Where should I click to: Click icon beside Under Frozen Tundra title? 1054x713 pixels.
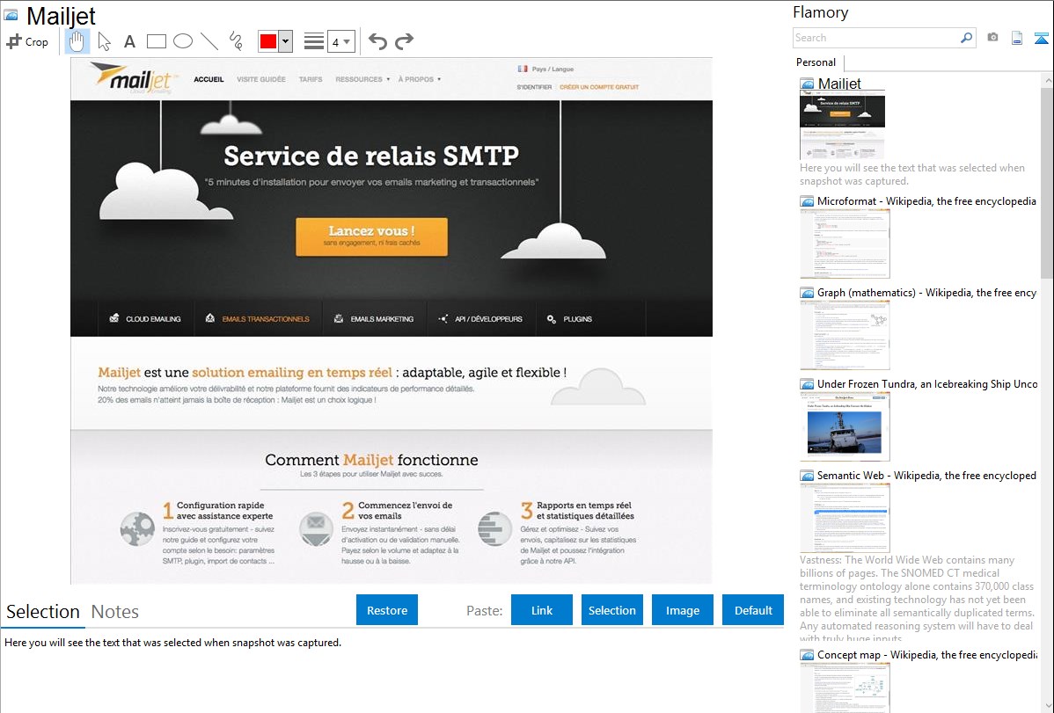pyautogui.click(x=808, y=383)
